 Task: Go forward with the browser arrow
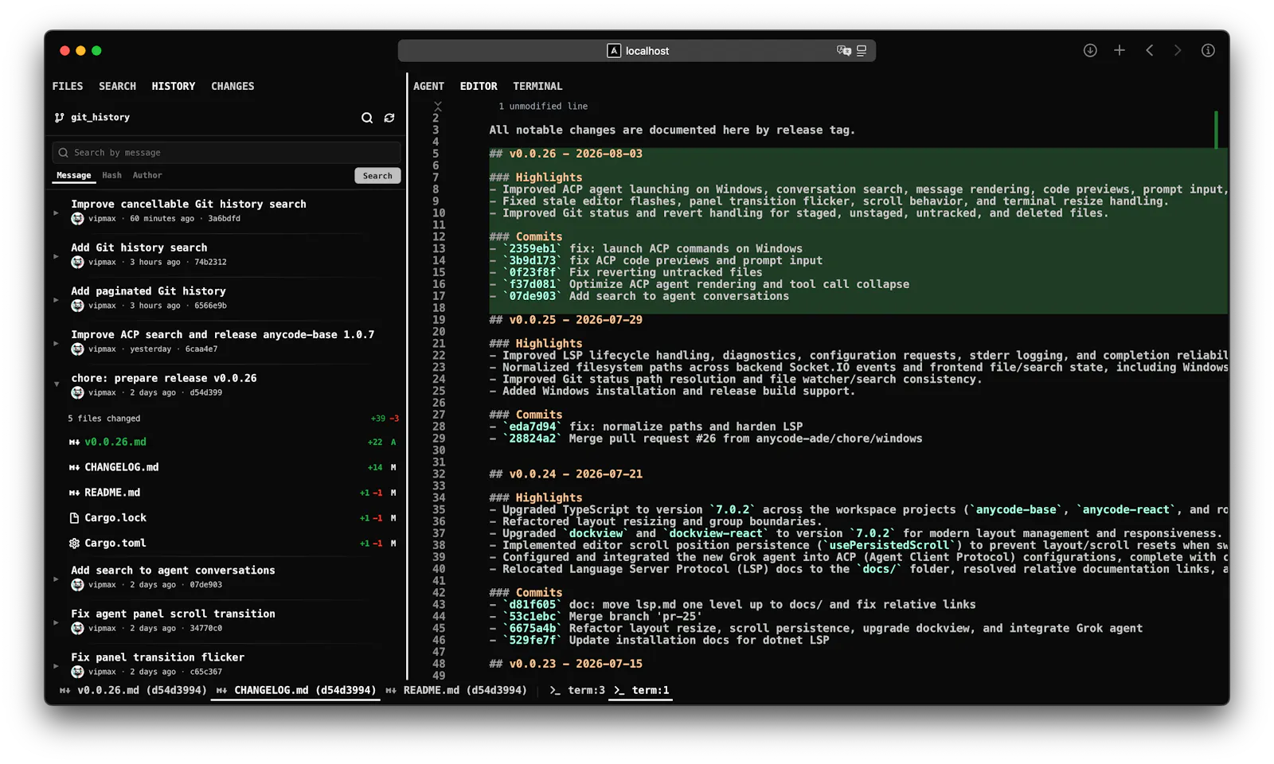coord(1178,50)
